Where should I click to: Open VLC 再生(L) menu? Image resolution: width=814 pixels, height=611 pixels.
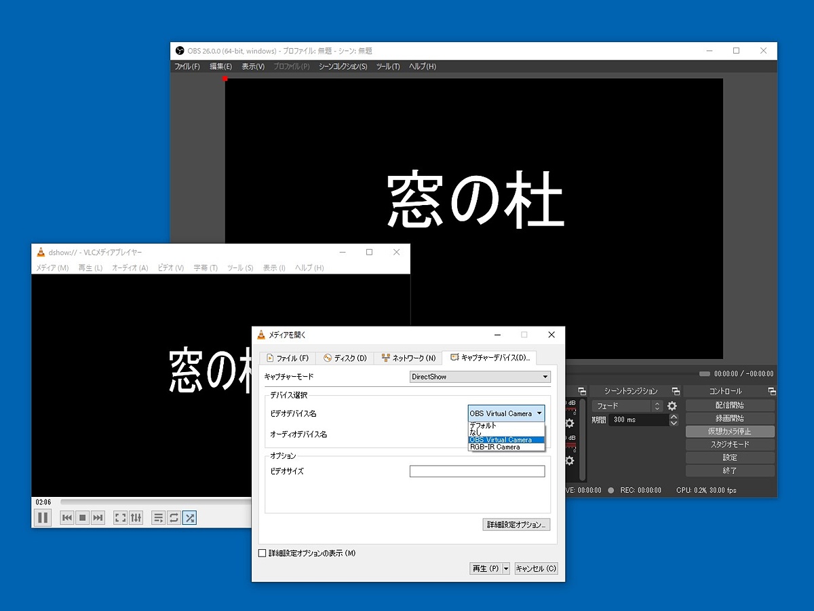[x=90, y=268]
